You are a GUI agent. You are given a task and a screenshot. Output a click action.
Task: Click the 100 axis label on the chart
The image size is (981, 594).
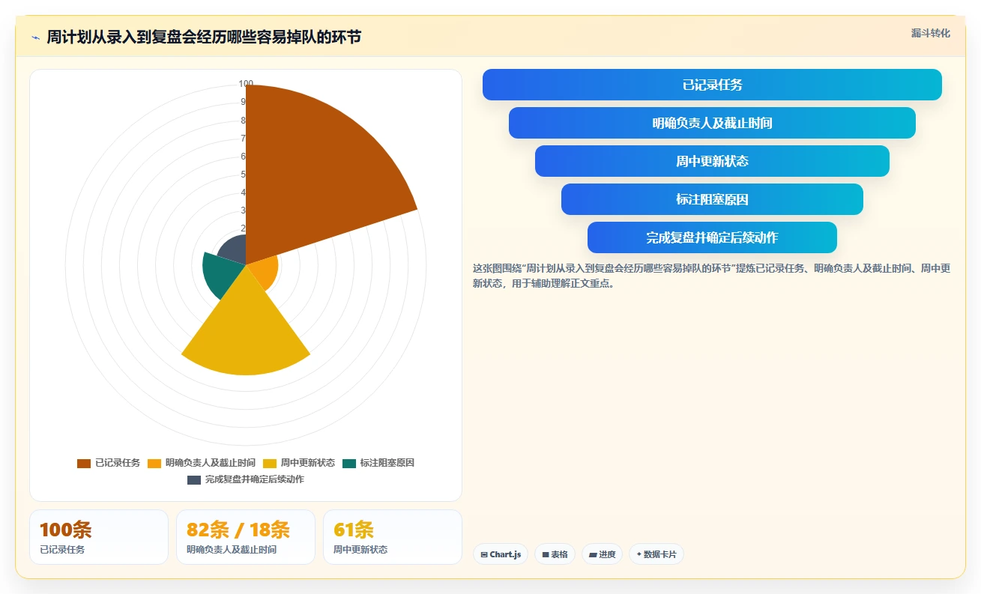pyautogui.click(x=246, y=84)
